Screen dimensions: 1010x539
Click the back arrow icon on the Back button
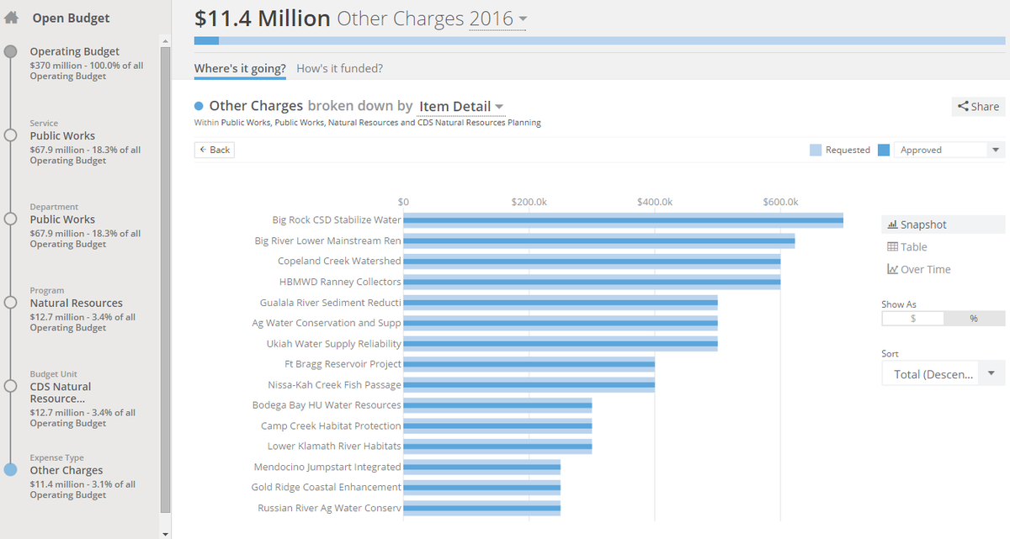[x=205, y=149]
